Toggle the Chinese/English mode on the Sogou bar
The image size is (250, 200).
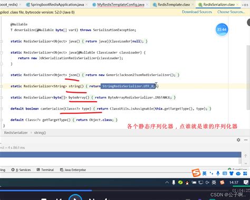(204, 174)
